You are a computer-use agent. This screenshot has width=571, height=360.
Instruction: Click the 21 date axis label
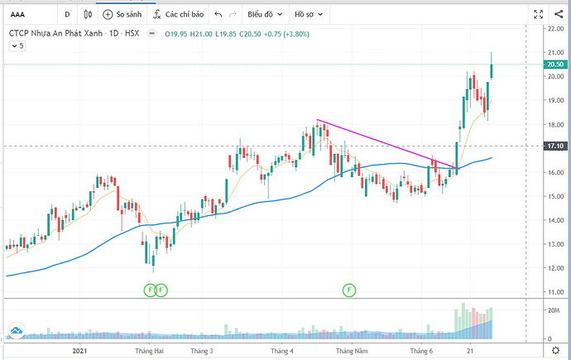pyautogui.click(x=470, y=351)
